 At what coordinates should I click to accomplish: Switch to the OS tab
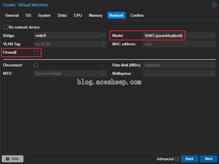click(28, 15)
